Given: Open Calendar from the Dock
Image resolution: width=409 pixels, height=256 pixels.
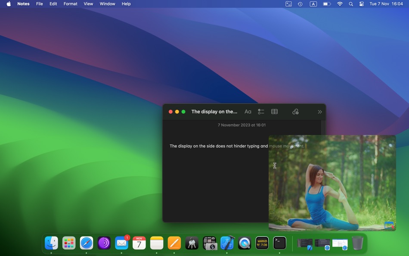Looking at the screenshot, I should pyautogui.click(x=139, y=243).
